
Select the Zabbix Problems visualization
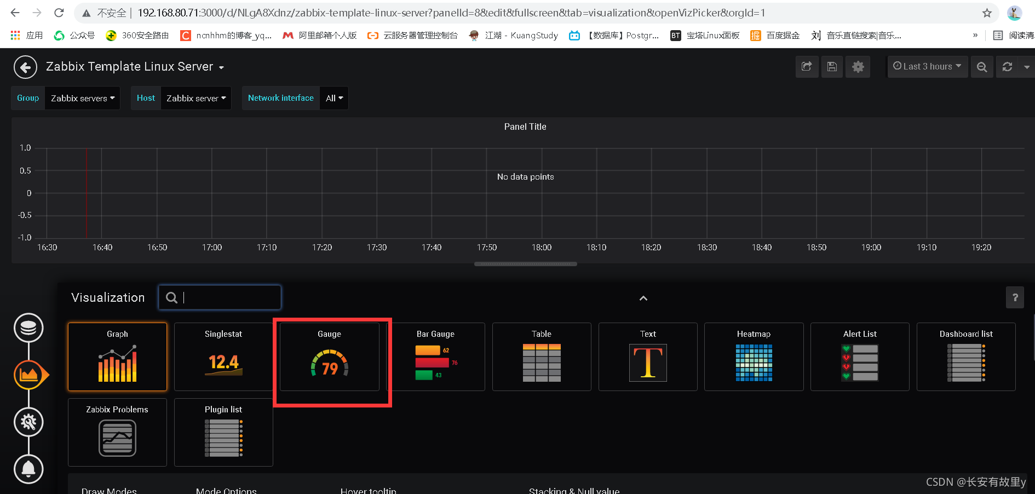(x=117, y=432)
